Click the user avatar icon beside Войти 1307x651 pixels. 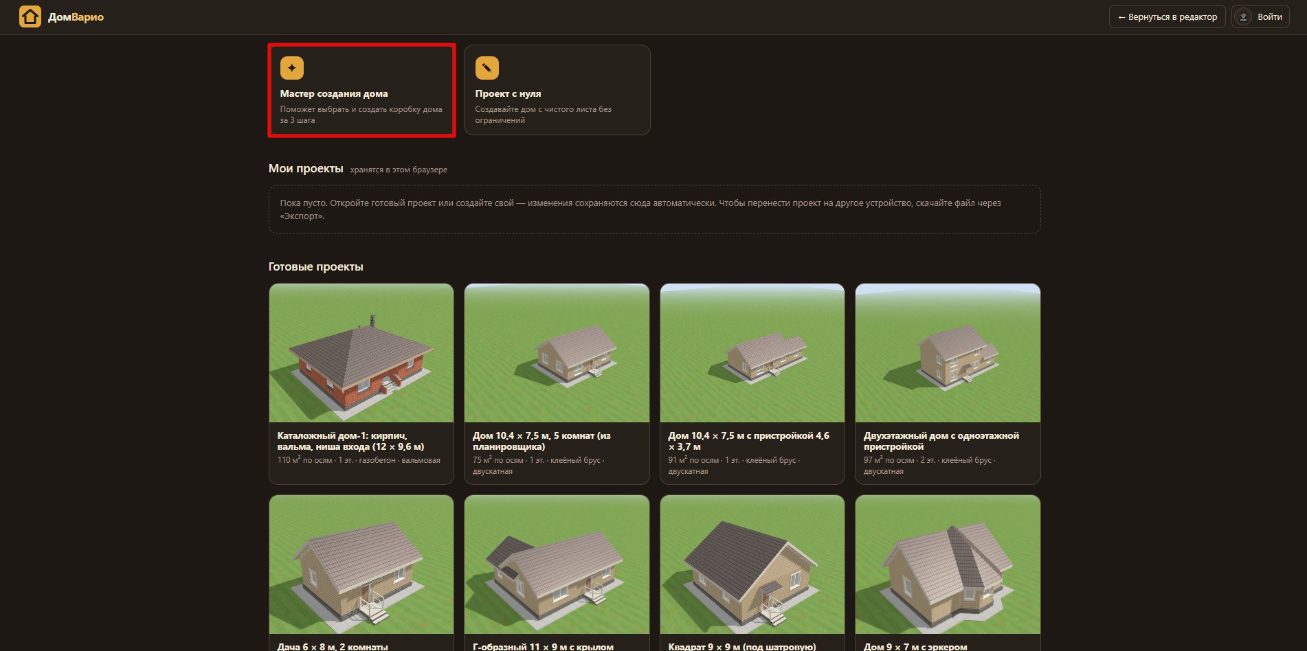1243,17
